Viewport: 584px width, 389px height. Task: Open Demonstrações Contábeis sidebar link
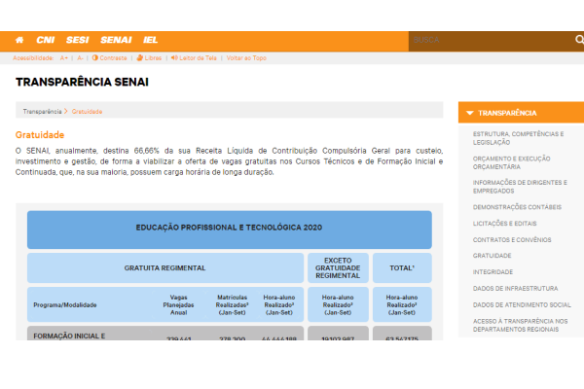pos(517,207)
